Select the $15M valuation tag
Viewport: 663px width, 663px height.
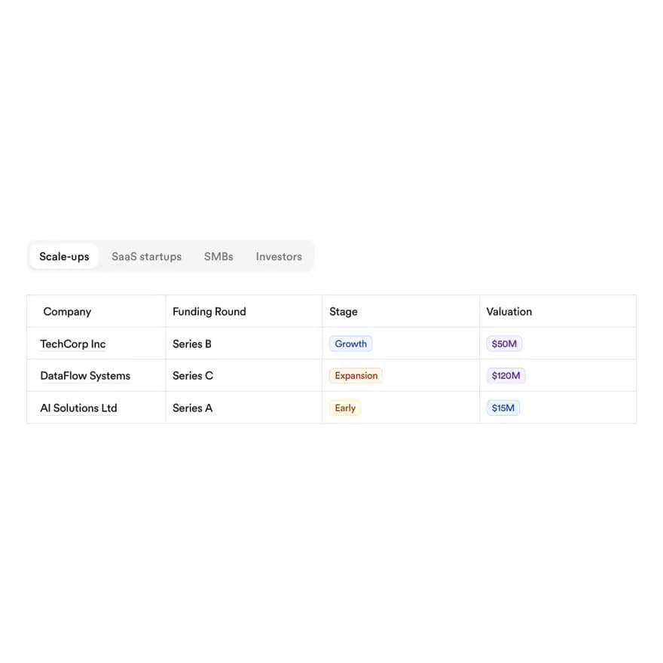(503, 408)
